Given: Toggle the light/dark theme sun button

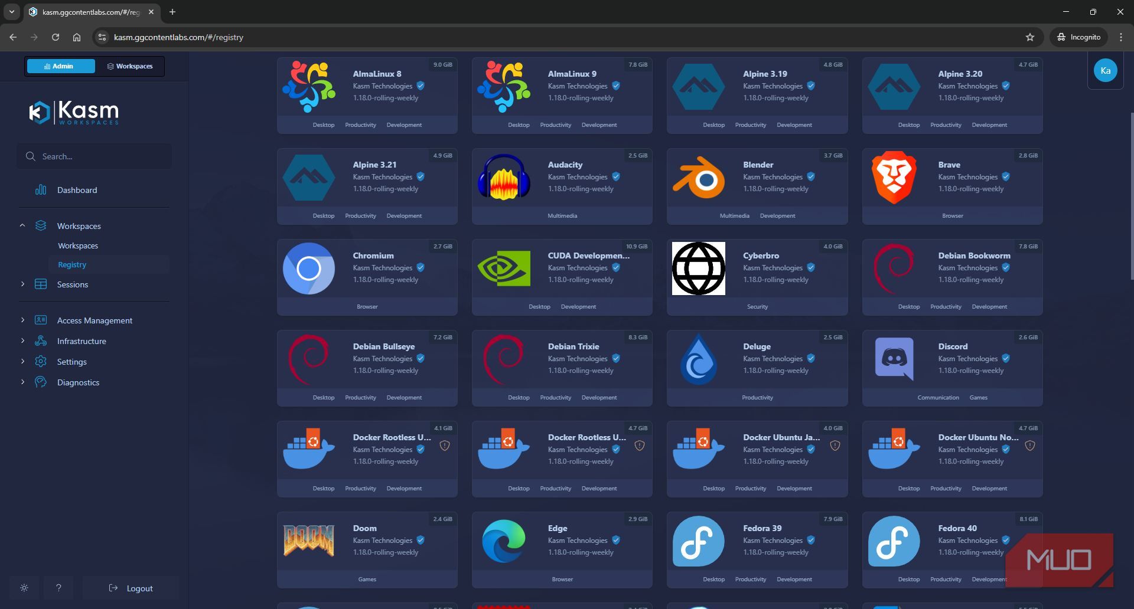Looking at the screenshot, I should coord(24,588).
